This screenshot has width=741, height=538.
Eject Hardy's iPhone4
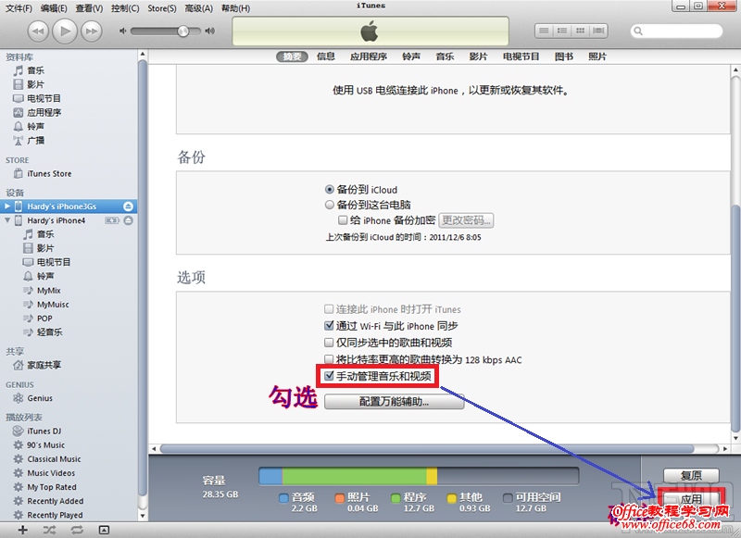click(x=128, y=220)
